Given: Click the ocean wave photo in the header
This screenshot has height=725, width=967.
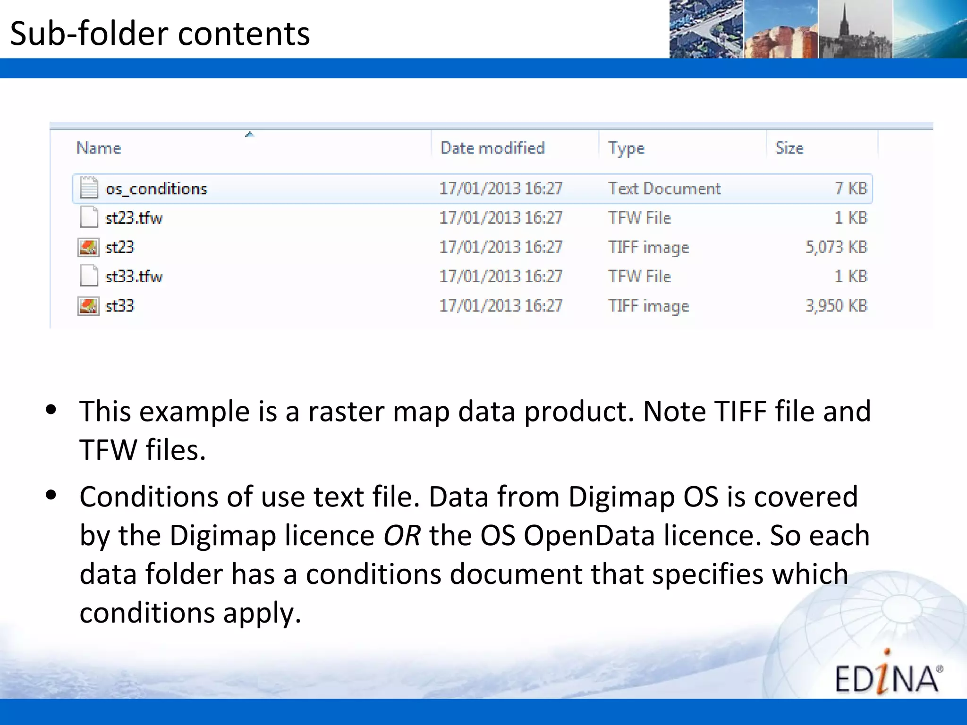Looking at the screenshot, I should (x=930, y=29).
